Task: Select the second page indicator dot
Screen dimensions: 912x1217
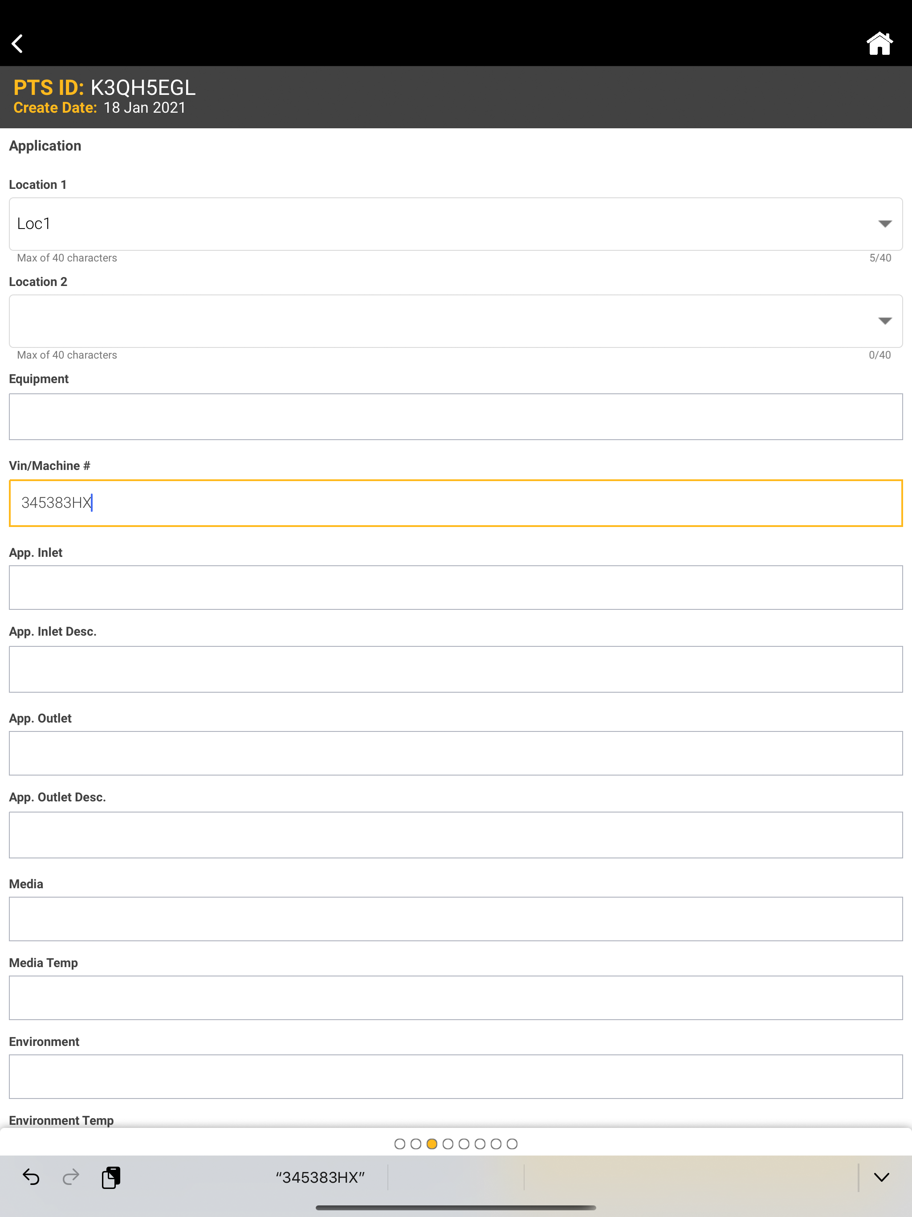Action: coord(416,1144)
